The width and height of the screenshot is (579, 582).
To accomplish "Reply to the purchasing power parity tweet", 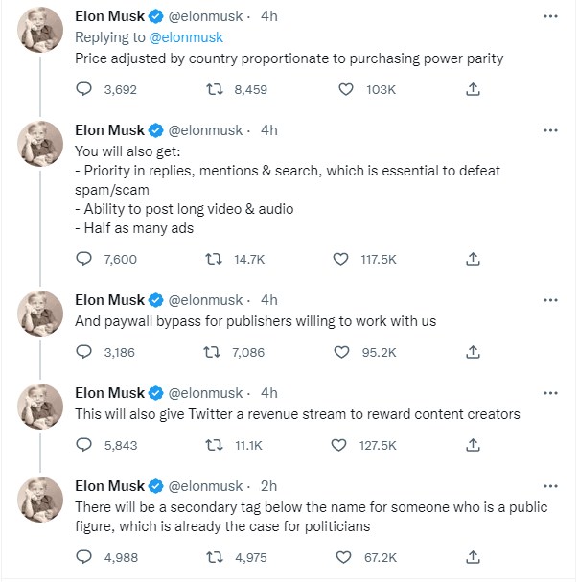I will (x=83, y=89).
